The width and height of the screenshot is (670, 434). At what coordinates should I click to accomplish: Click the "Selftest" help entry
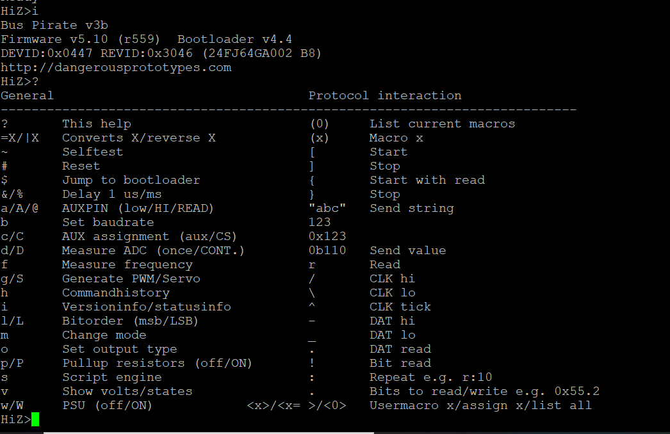click(x=92, y=152)
